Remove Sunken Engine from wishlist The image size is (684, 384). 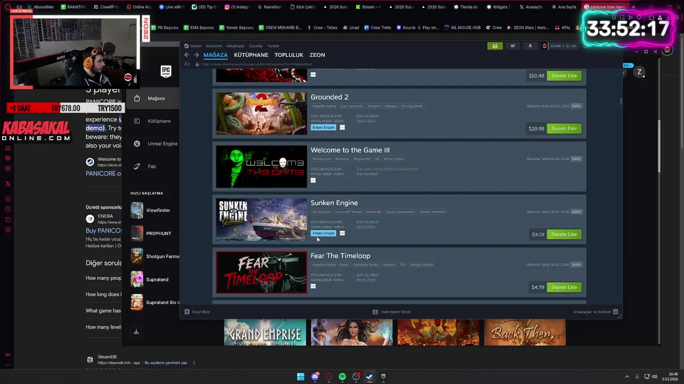(x=576, y=212)
